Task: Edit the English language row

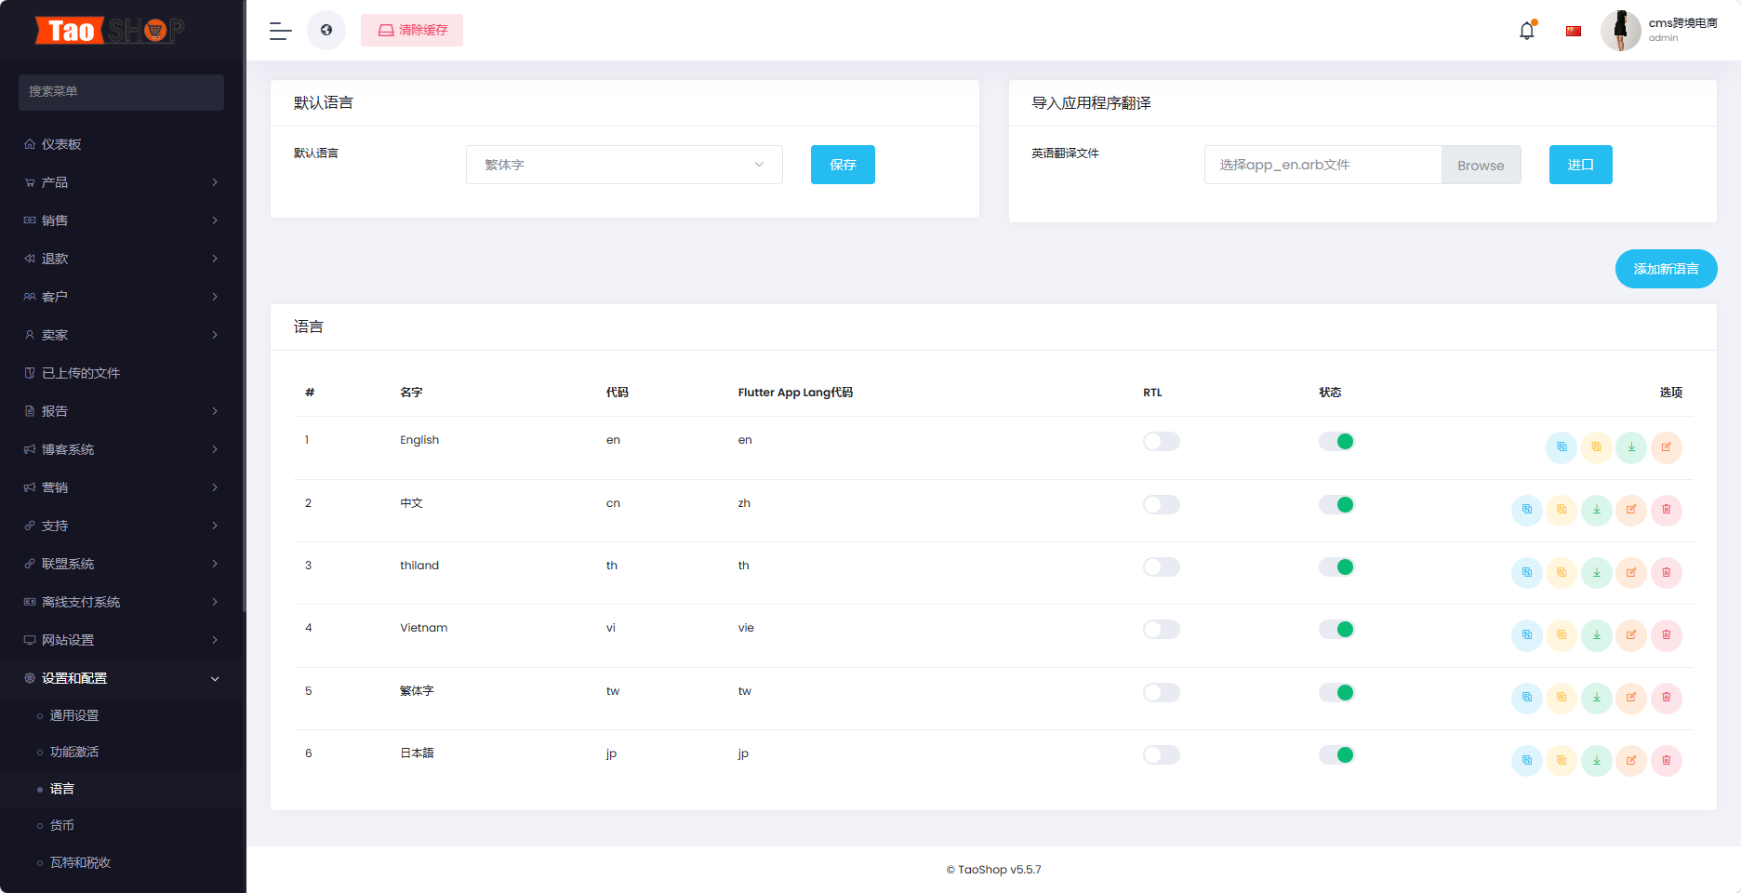Action: [1667, 447]
